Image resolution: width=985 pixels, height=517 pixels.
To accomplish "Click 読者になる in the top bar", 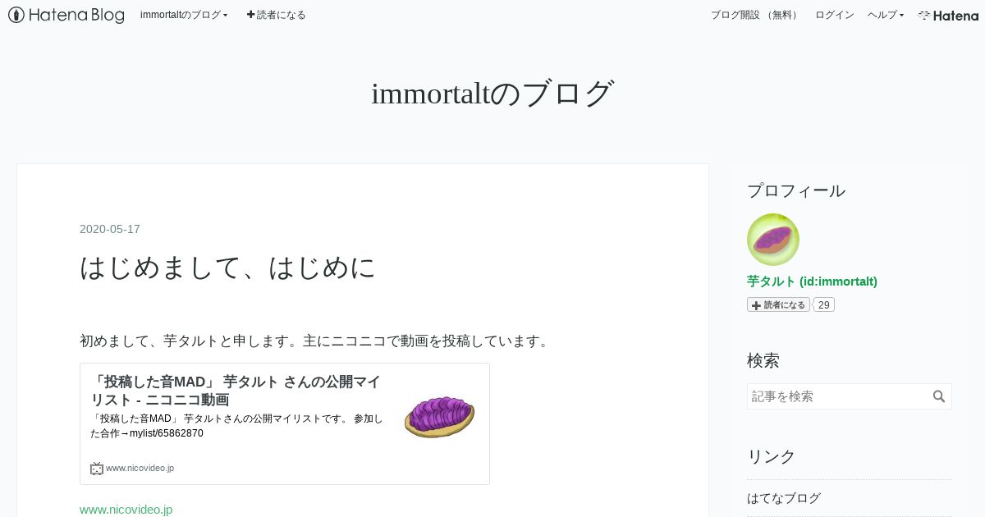I will pos(276,15).
